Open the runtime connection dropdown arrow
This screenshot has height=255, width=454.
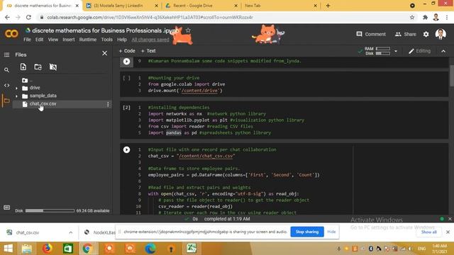point(396,52)
